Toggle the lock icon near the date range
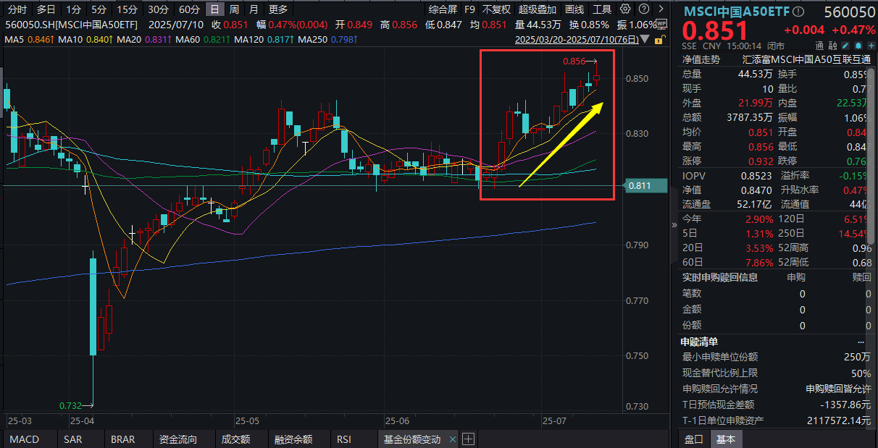878x448 pixels. coord(658,40)
